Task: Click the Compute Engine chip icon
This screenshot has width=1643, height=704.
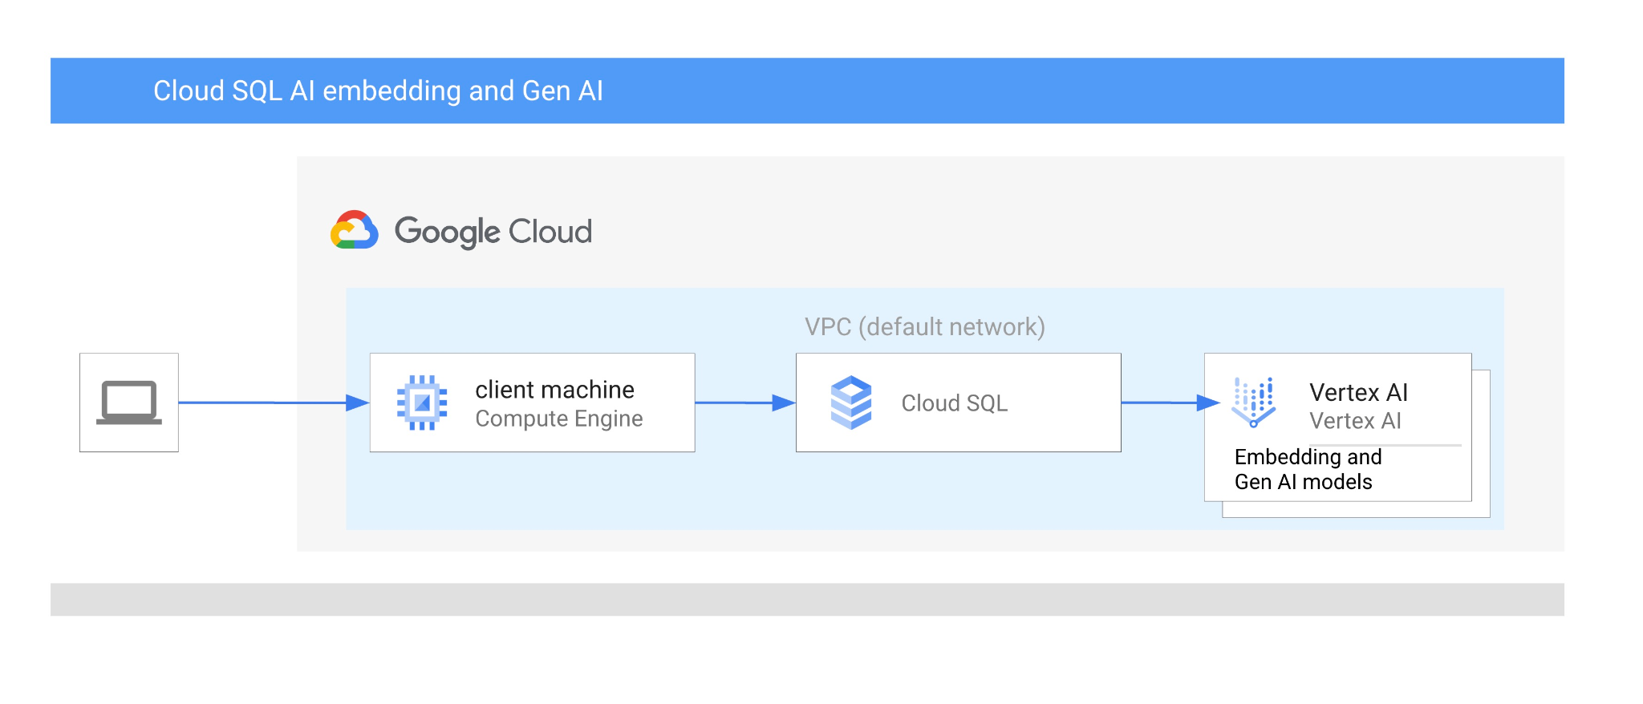Action: (x=422, y=403)
